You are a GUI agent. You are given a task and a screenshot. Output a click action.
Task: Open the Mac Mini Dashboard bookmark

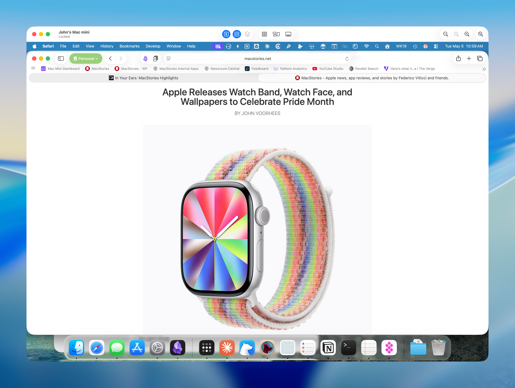coord(60,69)
